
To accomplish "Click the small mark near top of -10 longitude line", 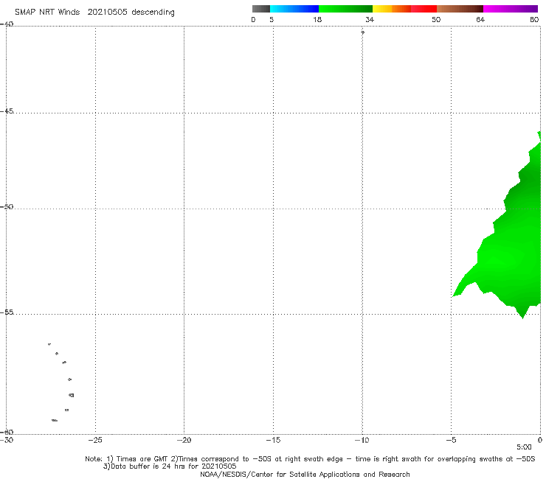I will pos(362,32).
